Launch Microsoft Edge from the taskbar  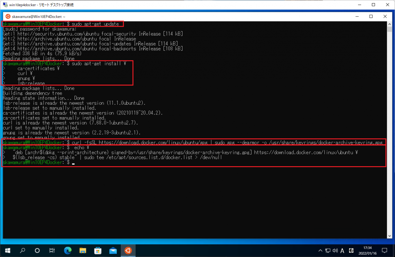click(68, 250)
